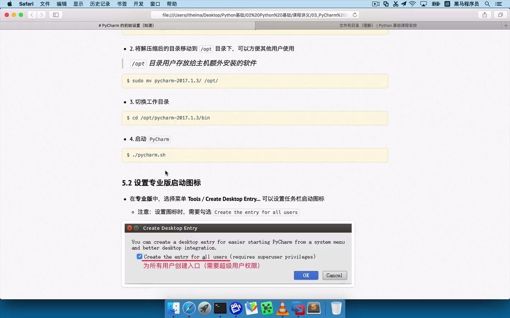The height and width of the screenshot is (318, 510).
Task: Open VMware Fusion from the Dock
Action: [x=298, y=308]
